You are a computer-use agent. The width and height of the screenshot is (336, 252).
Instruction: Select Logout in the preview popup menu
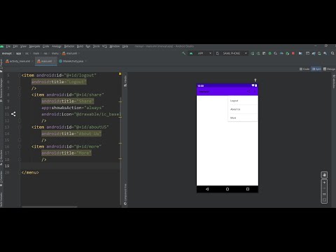pos(243,101)
